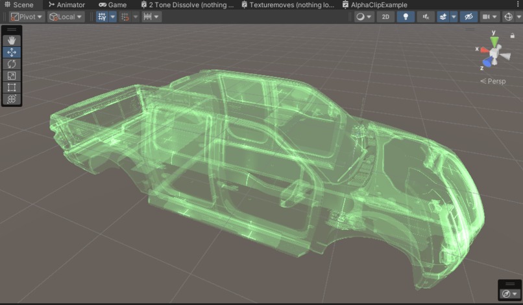
Task: Toggle grid visibility button
Action: point(102,17)
